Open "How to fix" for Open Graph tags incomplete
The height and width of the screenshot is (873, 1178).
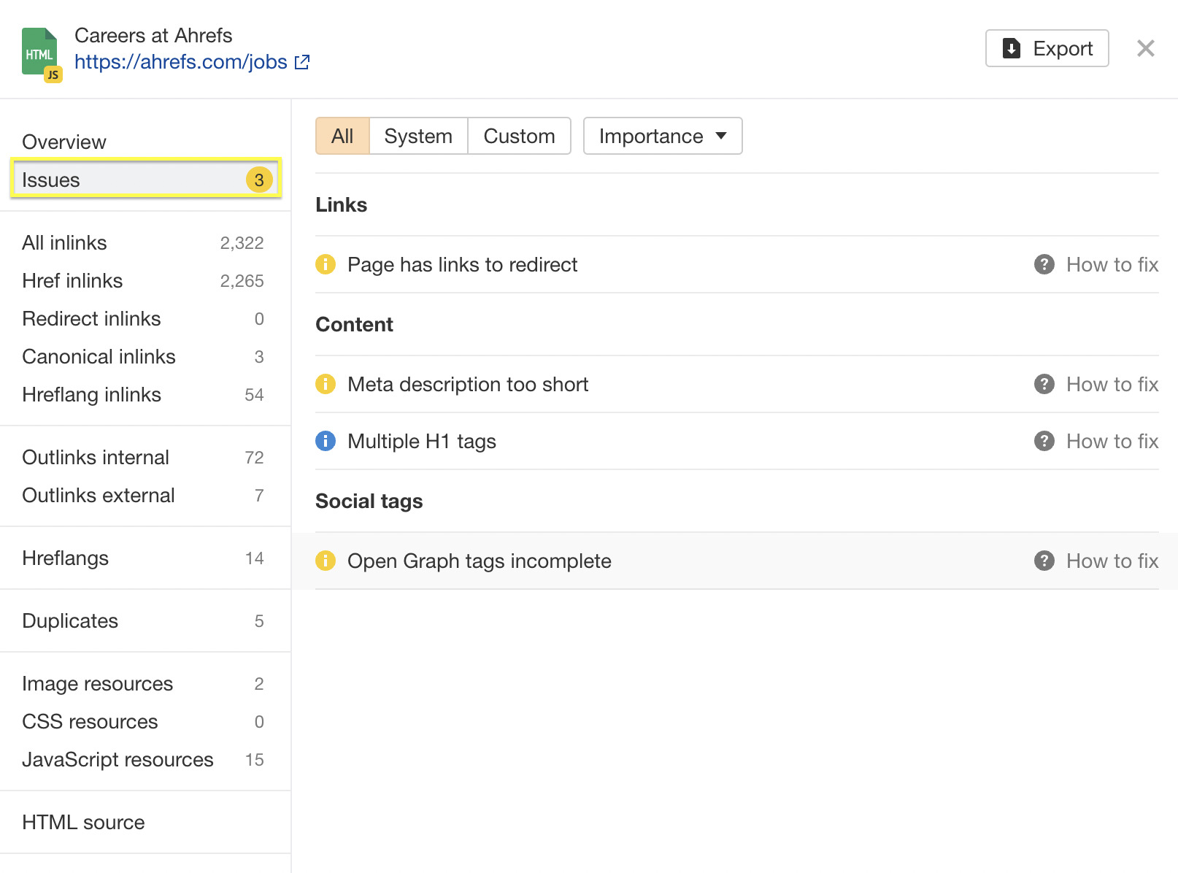(x=1112, y=561)
